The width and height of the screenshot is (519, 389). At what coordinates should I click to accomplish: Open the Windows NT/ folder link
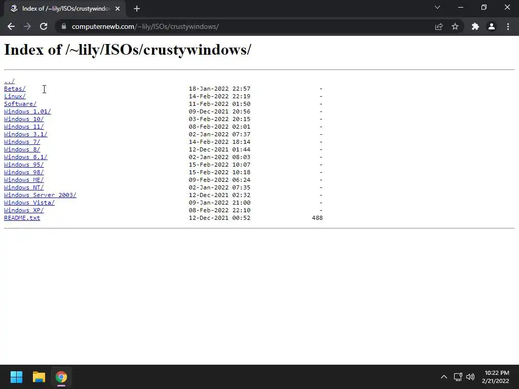pyautogui.click(x=24, y=187)
